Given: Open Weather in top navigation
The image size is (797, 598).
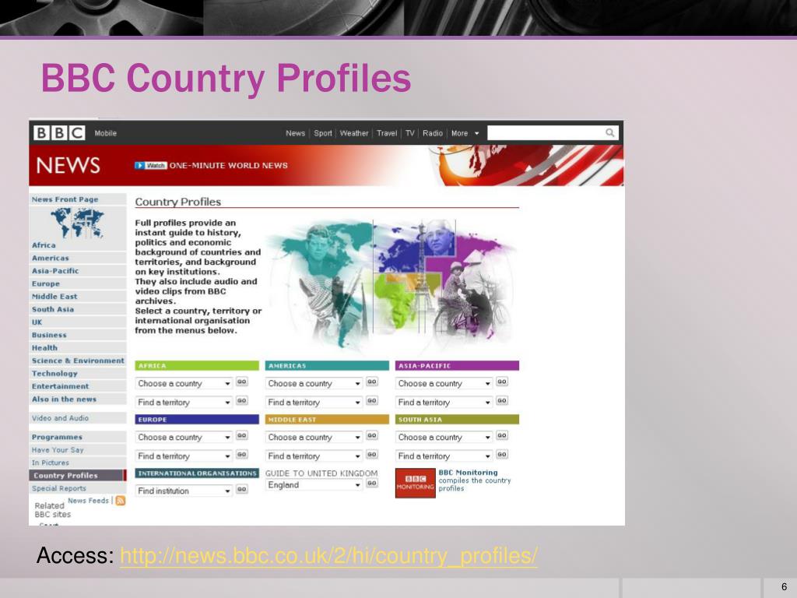Looking at the screenshot, I should click(354, 133).
